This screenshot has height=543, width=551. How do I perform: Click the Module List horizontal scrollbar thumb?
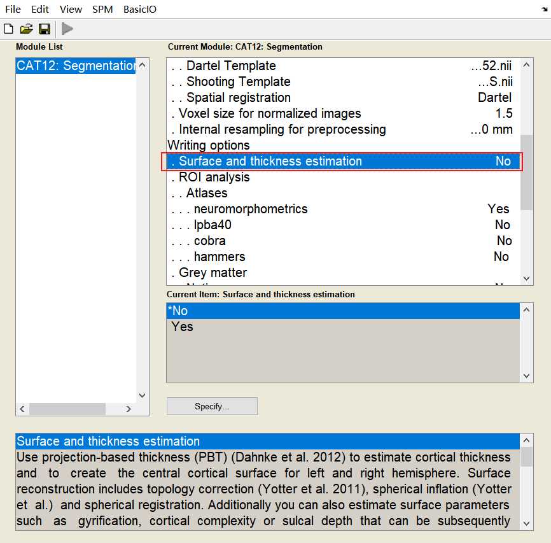[x=67, y=409]
